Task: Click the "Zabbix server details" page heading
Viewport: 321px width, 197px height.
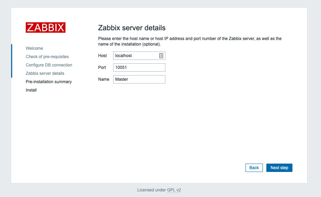Action: point(132,28)
